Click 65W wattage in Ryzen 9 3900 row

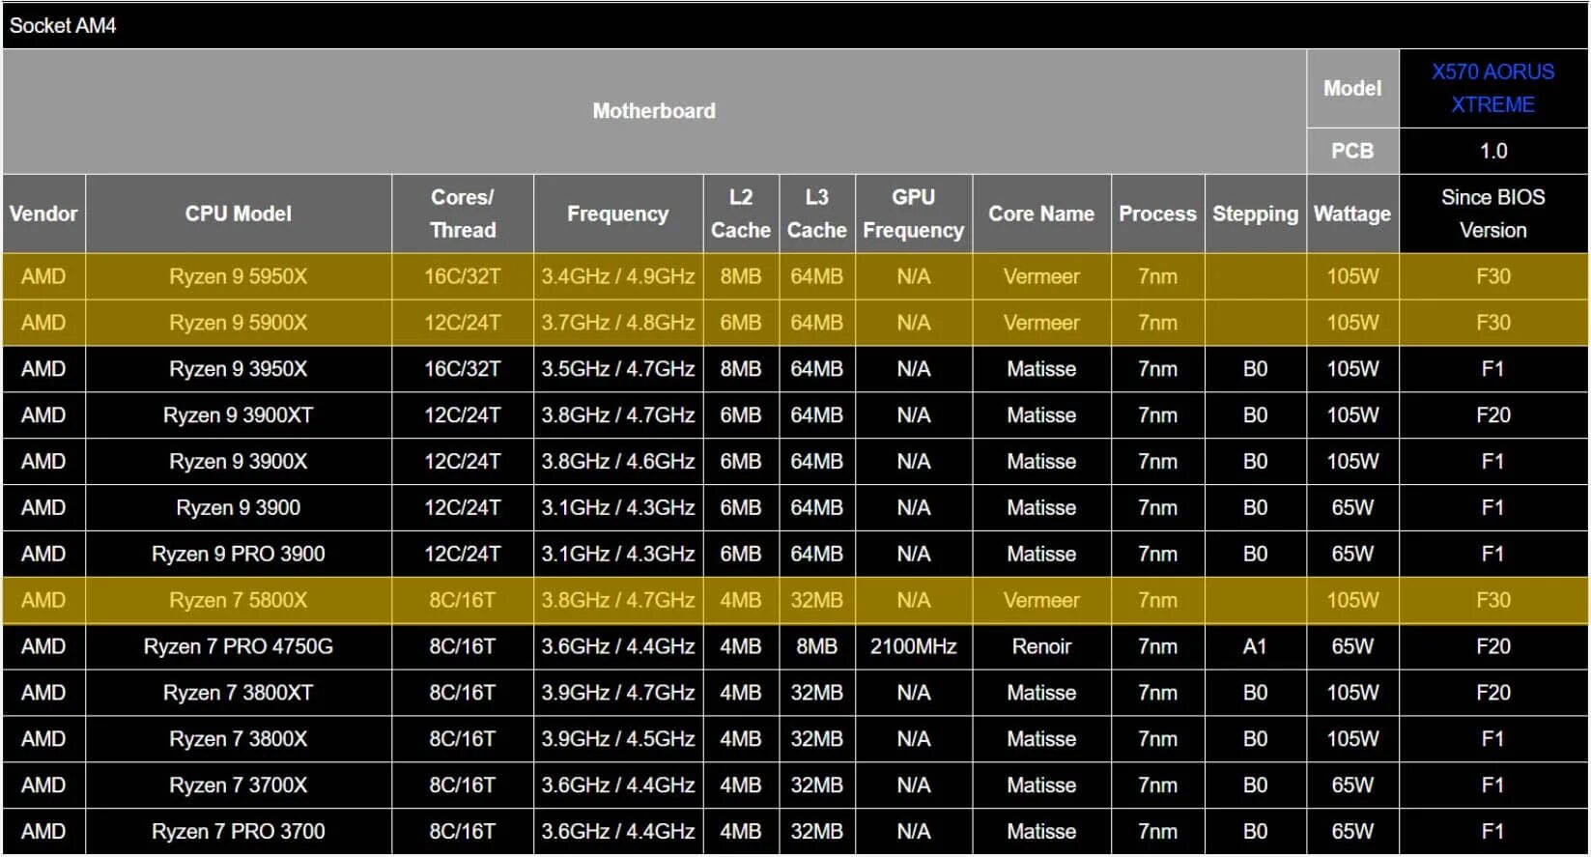coord(1352,508)
